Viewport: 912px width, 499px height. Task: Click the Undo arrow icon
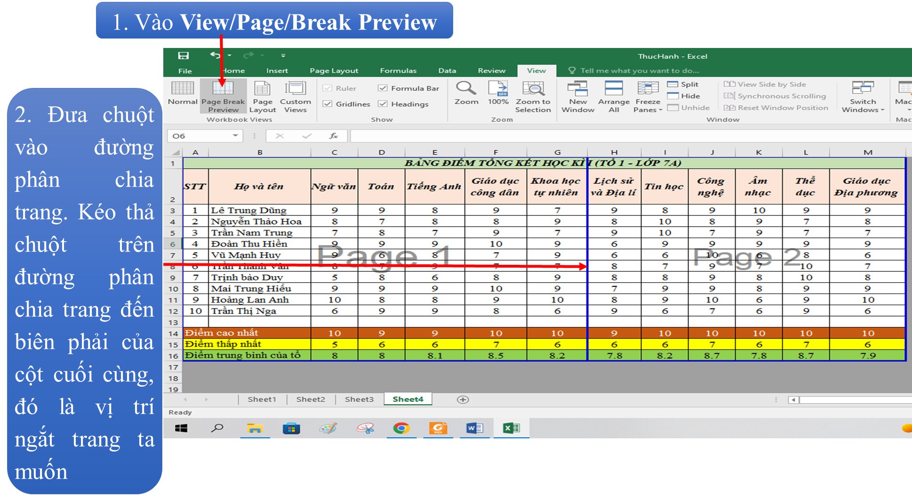(x=216, y=55)
